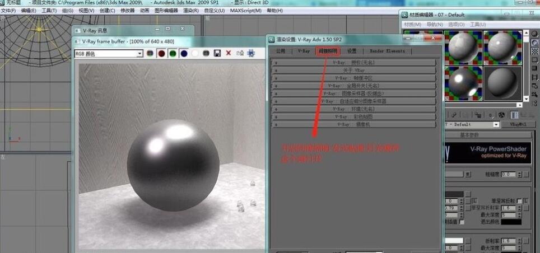Expand the V-Ray 授权[无名] rollout
The height and width of the screenshot is (253, 540).
pyautogui.click(x=353, y=63)
